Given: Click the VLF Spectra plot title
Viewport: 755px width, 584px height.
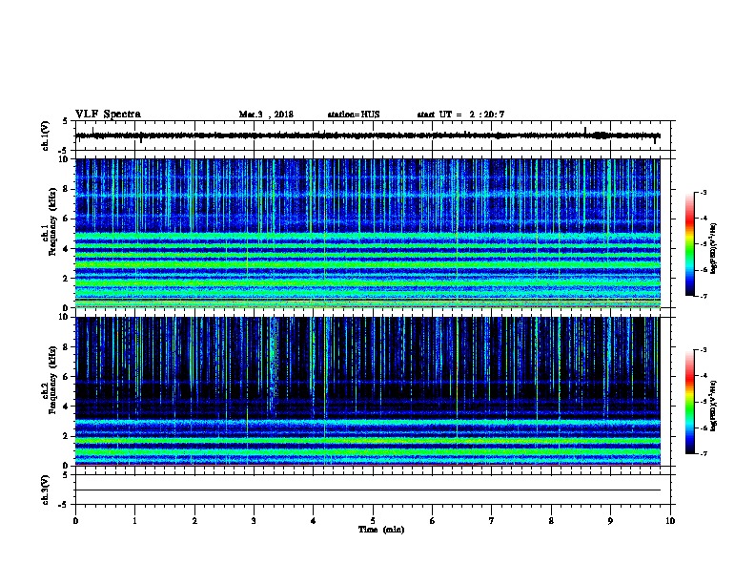Looking at the screenshot, I should click(108, 115).
